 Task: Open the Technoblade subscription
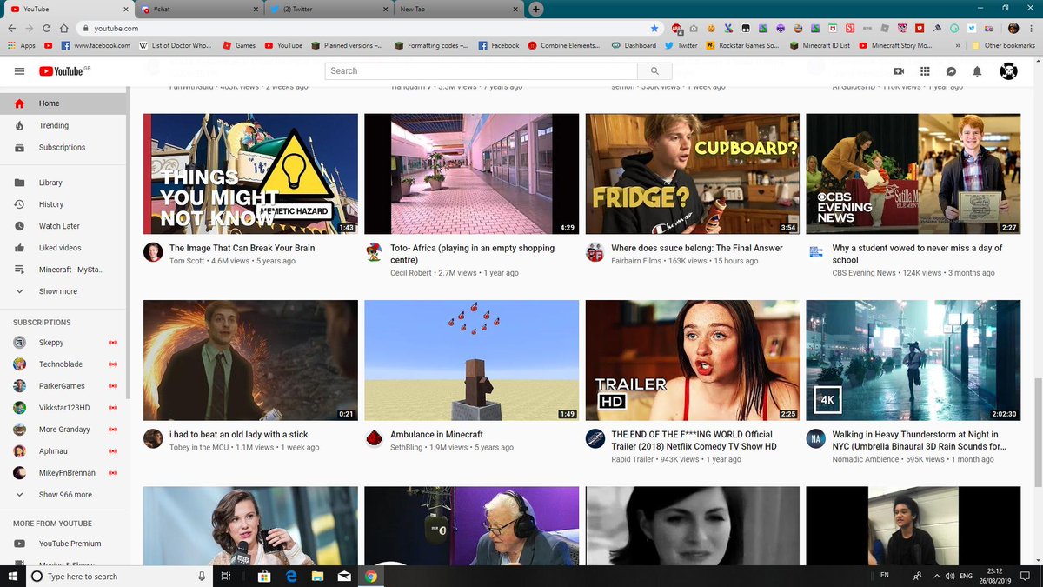(63, 364)
